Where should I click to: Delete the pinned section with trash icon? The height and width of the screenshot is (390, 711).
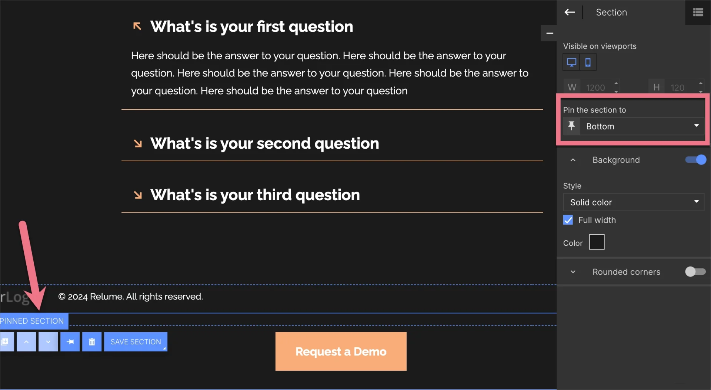91,341
